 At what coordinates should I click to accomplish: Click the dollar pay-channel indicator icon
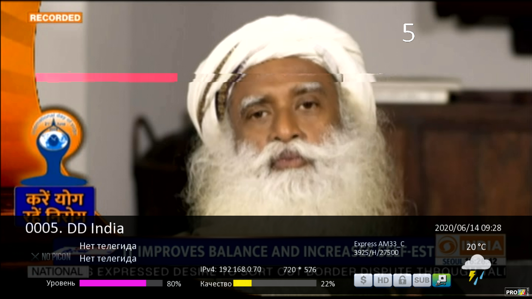coord(363,280)
